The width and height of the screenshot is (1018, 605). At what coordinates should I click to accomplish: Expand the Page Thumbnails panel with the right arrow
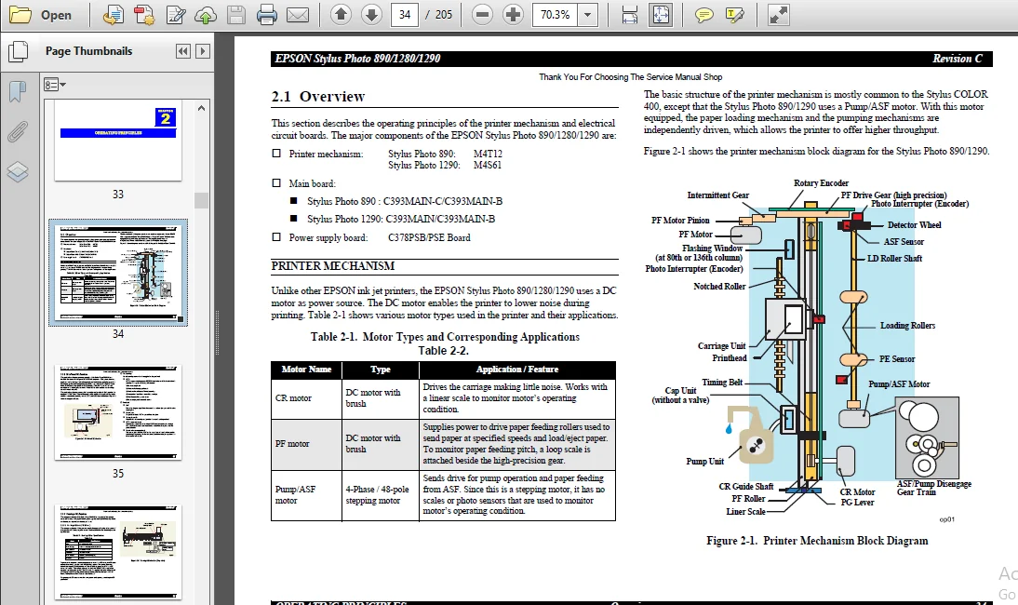[x=203, y=51]
